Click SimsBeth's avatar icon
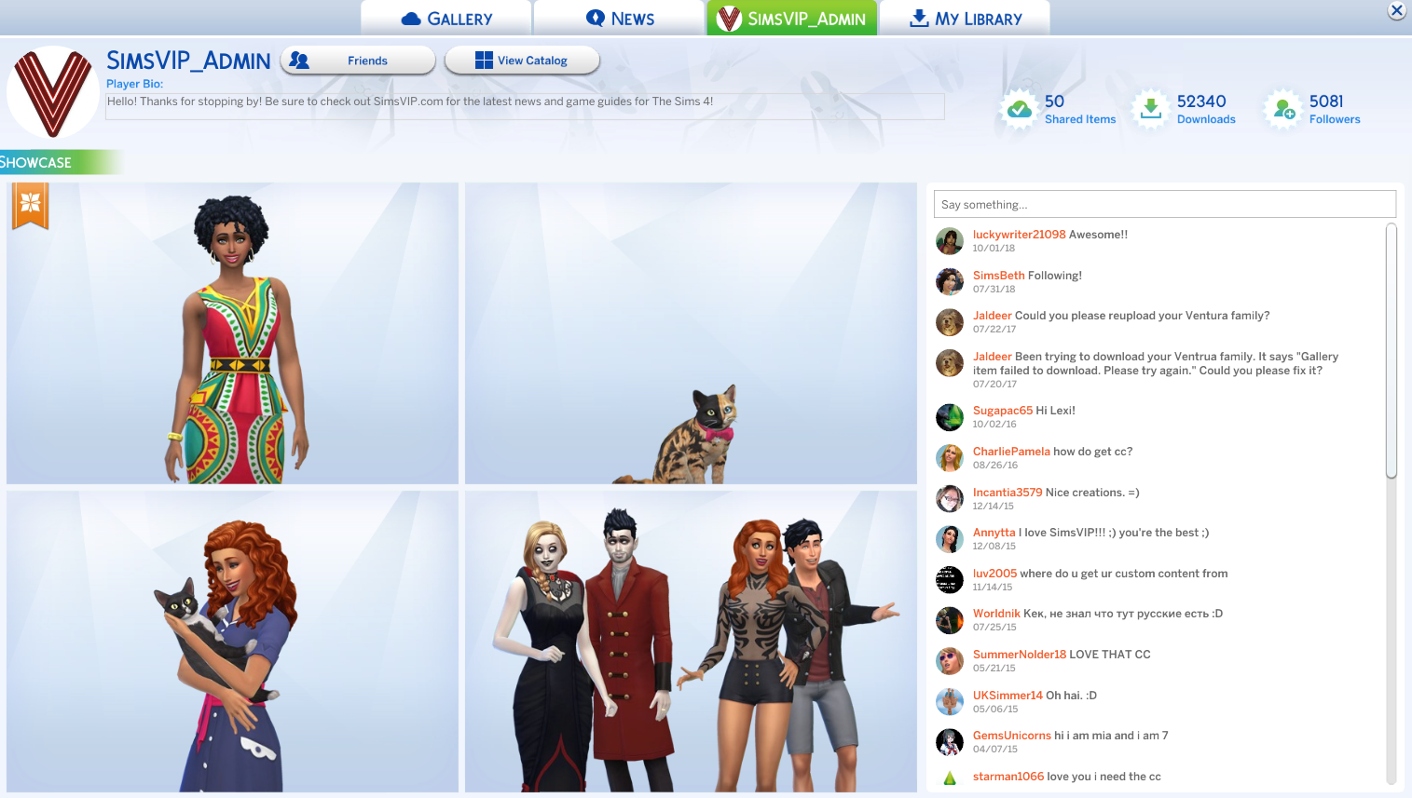 coord(950,282)
